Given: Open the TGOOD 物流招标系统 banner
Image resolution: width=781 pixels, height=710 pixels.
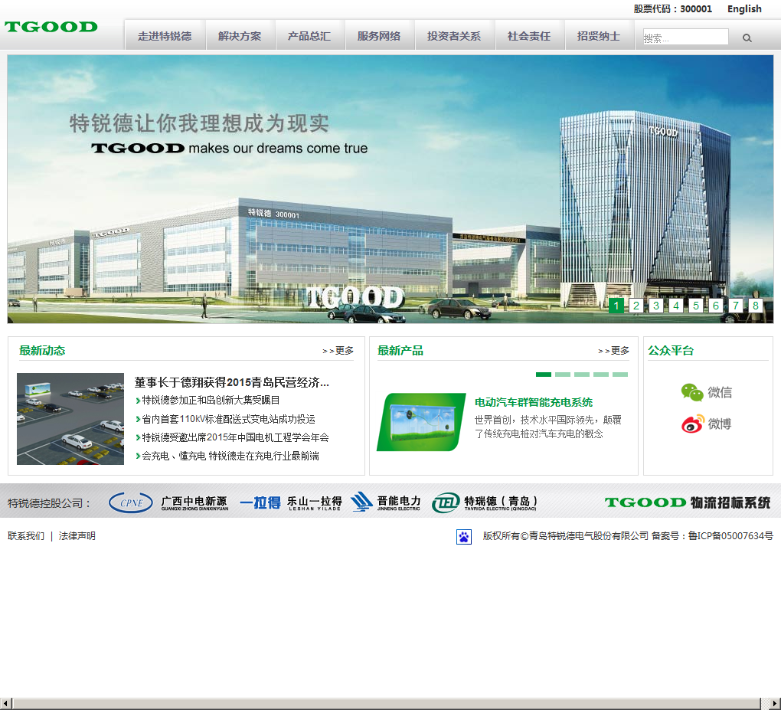Looking at the screenshot, I should click(x=688, y=502).
